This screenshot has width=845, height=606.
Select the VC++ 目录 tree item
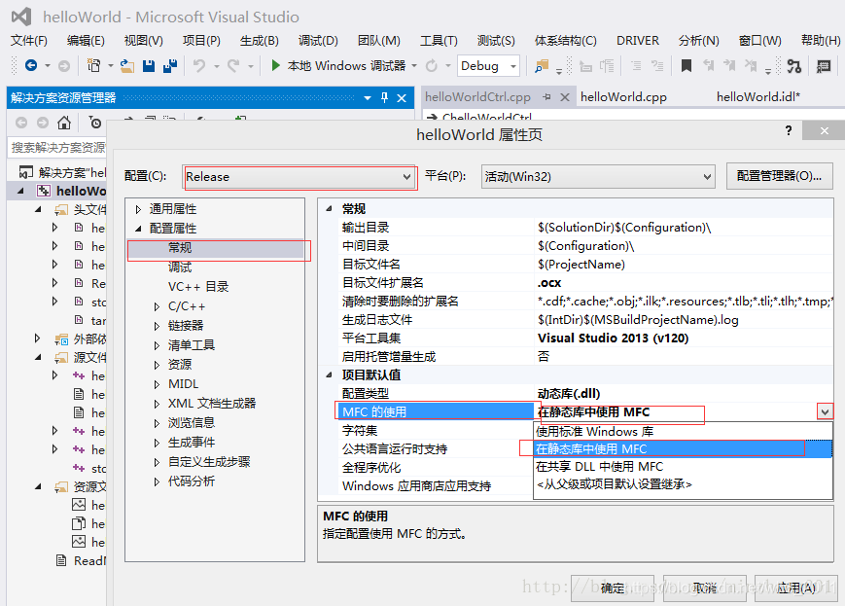tap(198, 287)
